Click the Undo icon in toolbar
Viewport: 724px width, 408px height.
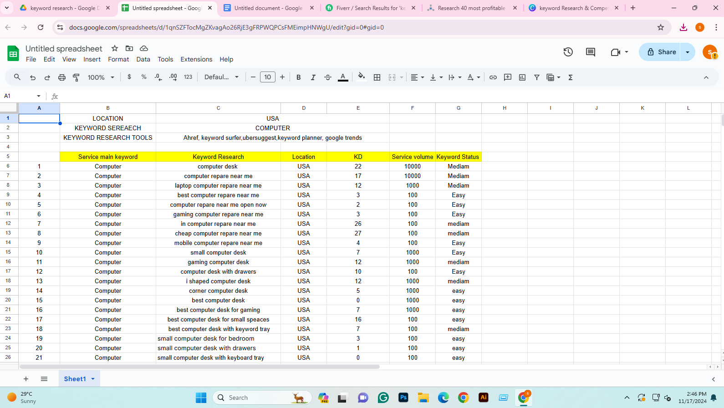pos(33,77)
